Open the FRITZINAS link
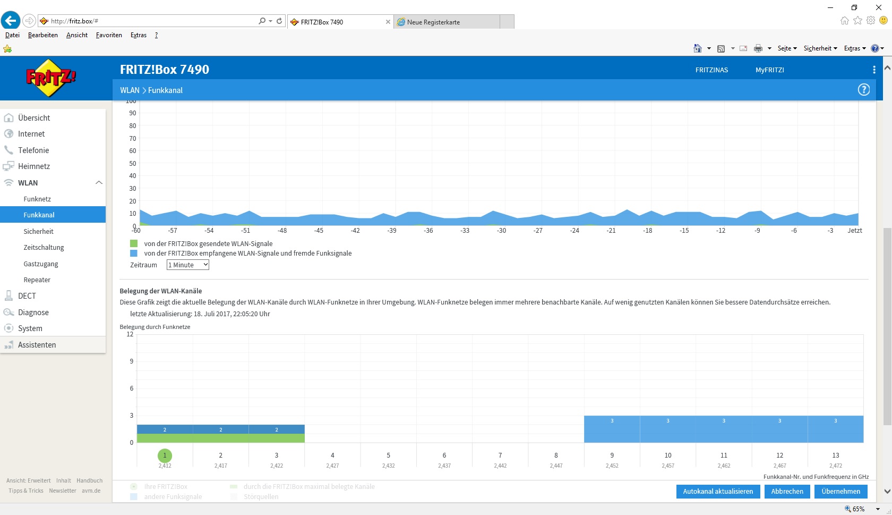The height and width of the screenshot is (515, 892). (711, 70)
